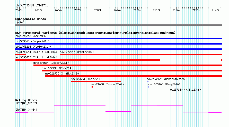Screen dimensions: 229x127
Task: Select the nsv1006339 red loss bar
Action: coord(96,81)
